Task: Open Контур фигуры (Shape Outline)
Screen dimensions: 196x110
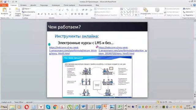Action: coord(172,12)
